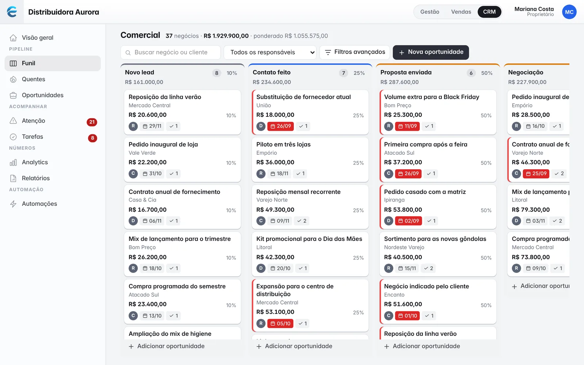Open Visão geral in the sidebar
Screen dimensions: 584x365
[53, 38]
